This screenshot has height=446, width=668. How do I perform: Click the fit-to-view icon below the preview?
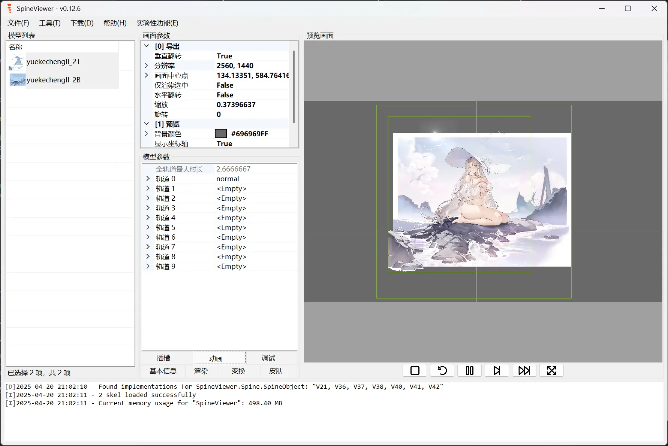click(551, 370)
